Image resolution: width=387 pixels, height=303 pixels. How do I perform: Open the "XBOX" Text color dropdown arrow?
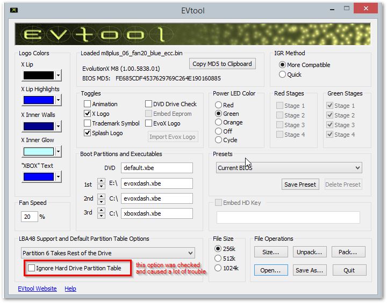[x=58, y=176]
